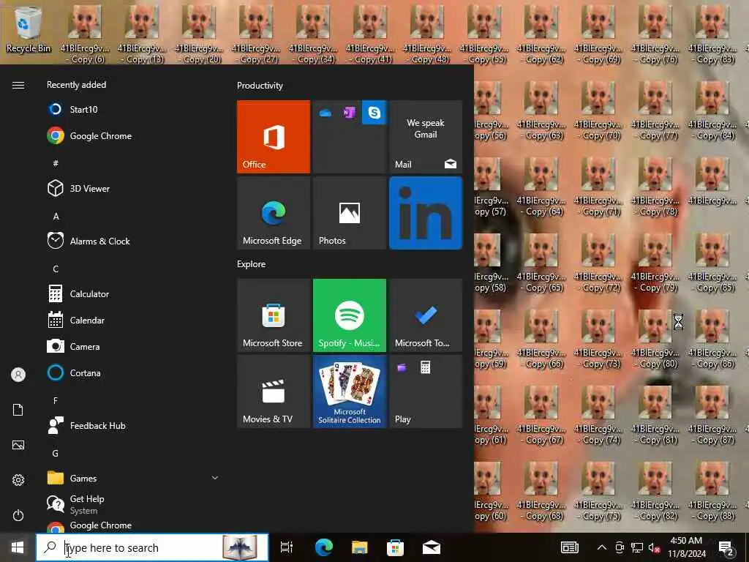Jump to letter F section header
The height and width of the screenshot is (562, 749).
tap(56, 400)
